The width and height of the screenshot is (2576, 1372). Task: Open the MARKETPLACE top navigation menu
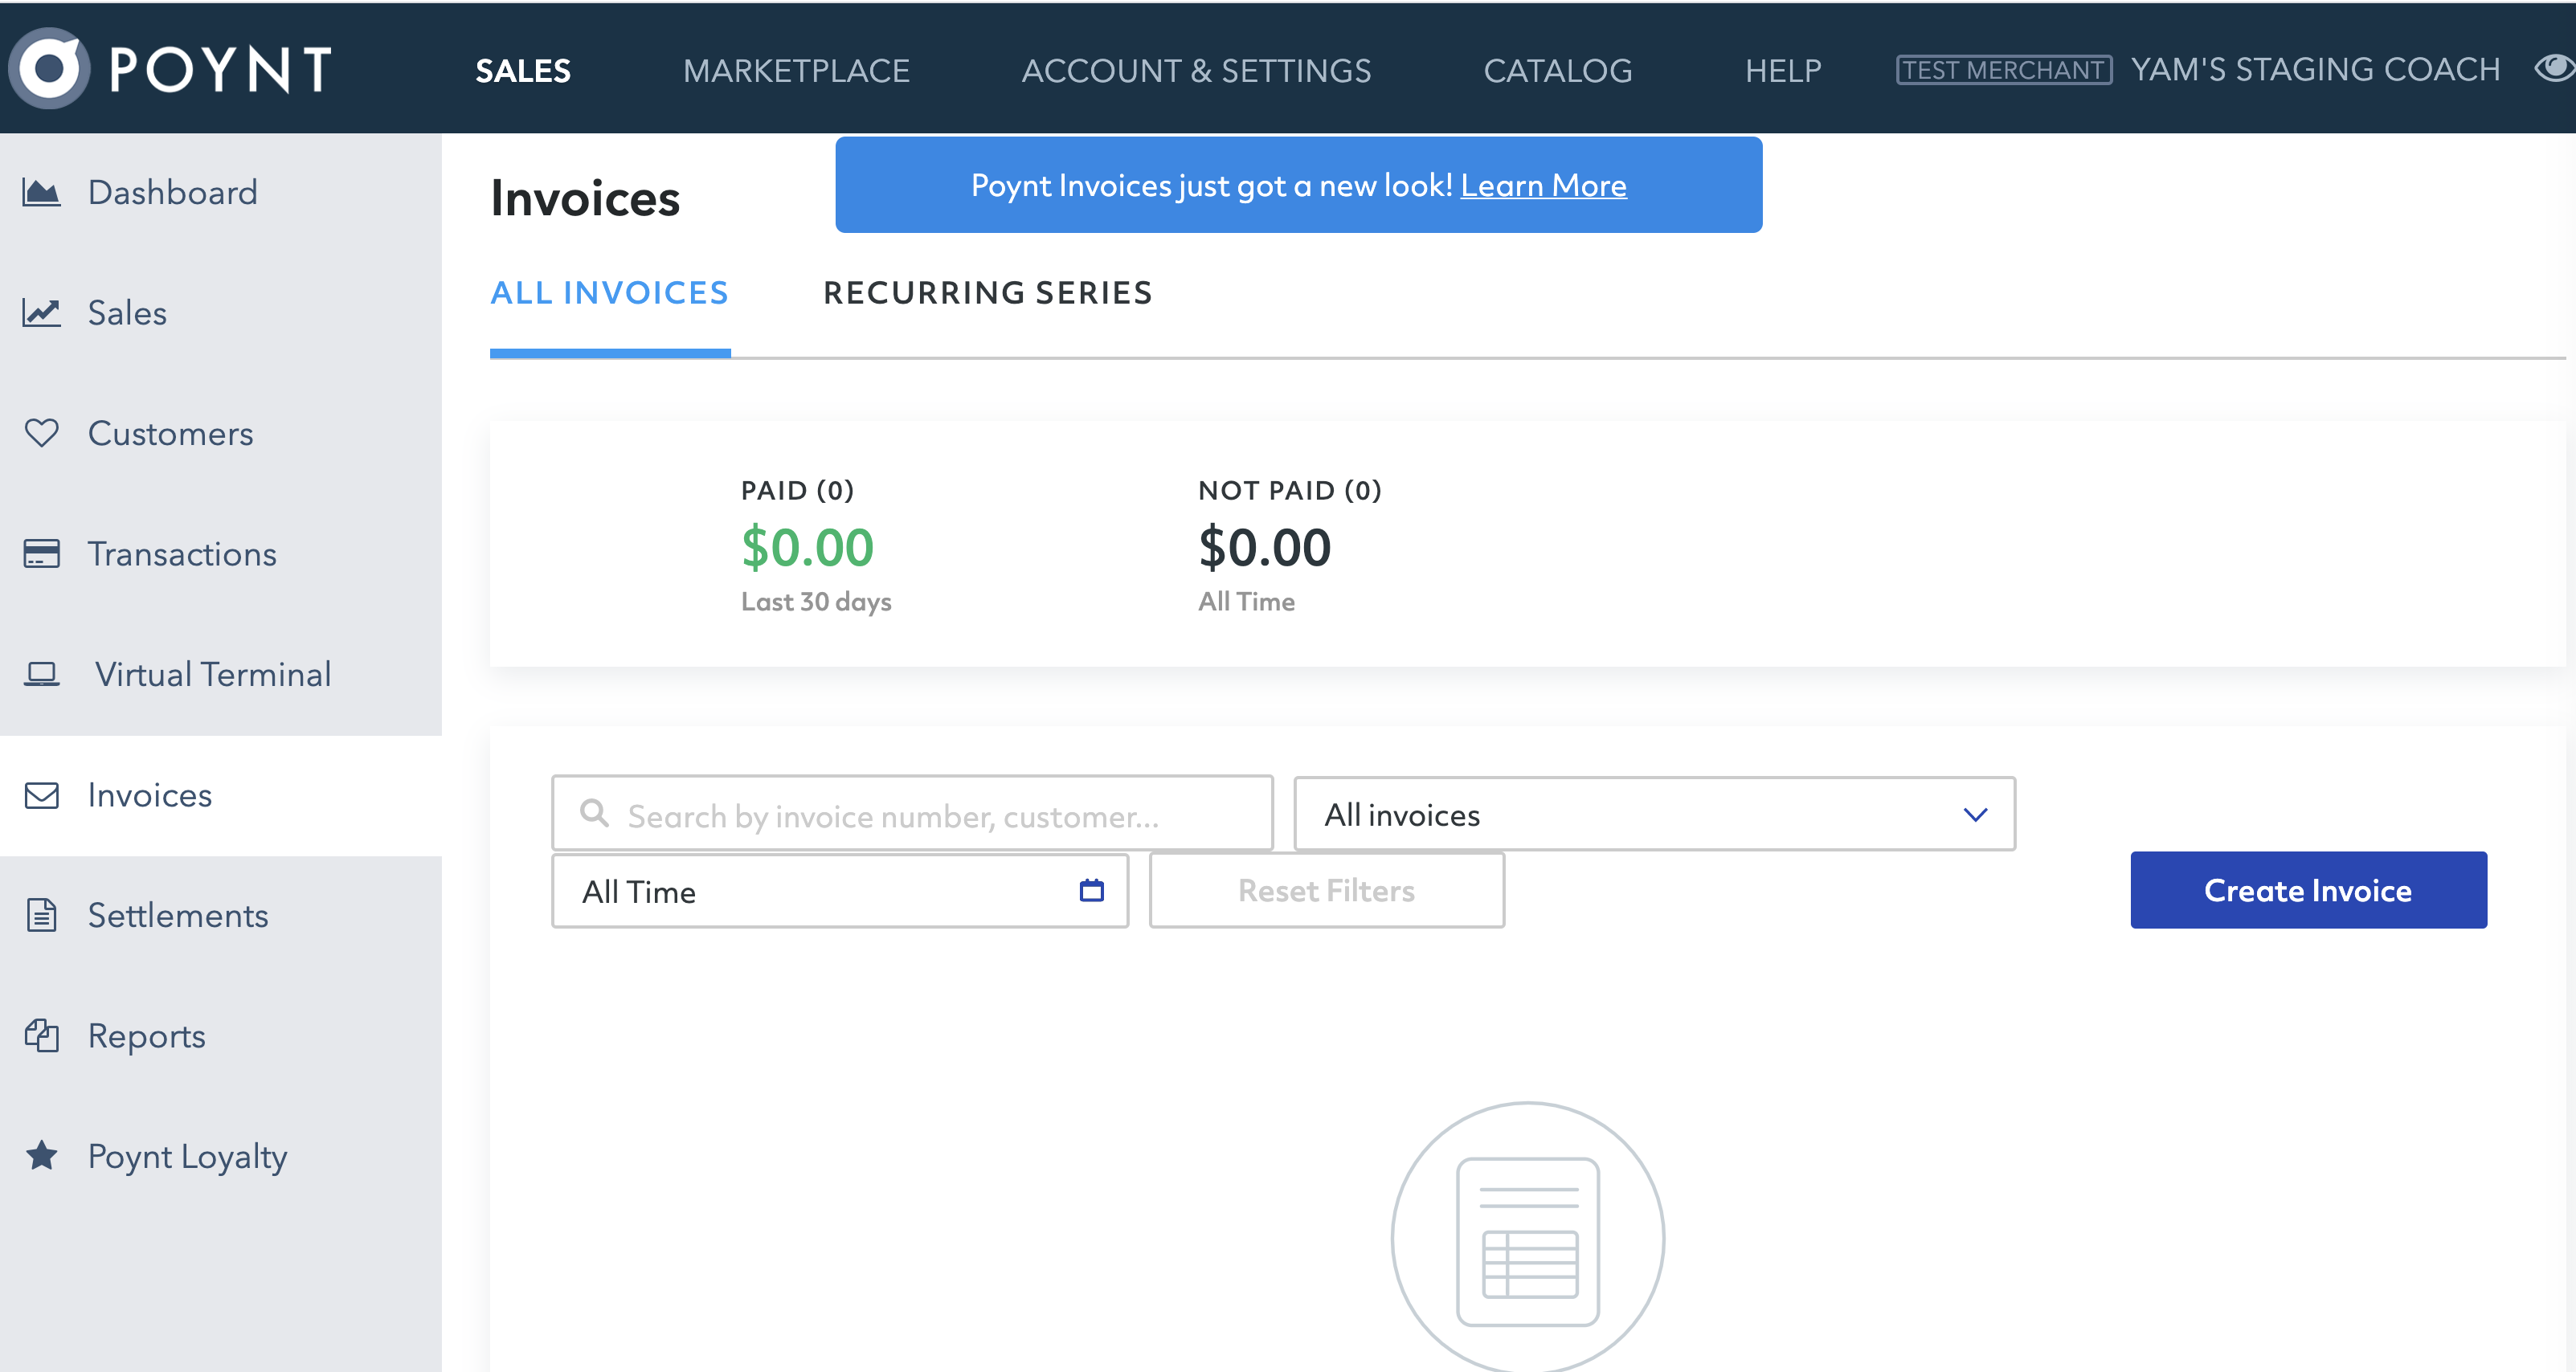click(796, 70)
